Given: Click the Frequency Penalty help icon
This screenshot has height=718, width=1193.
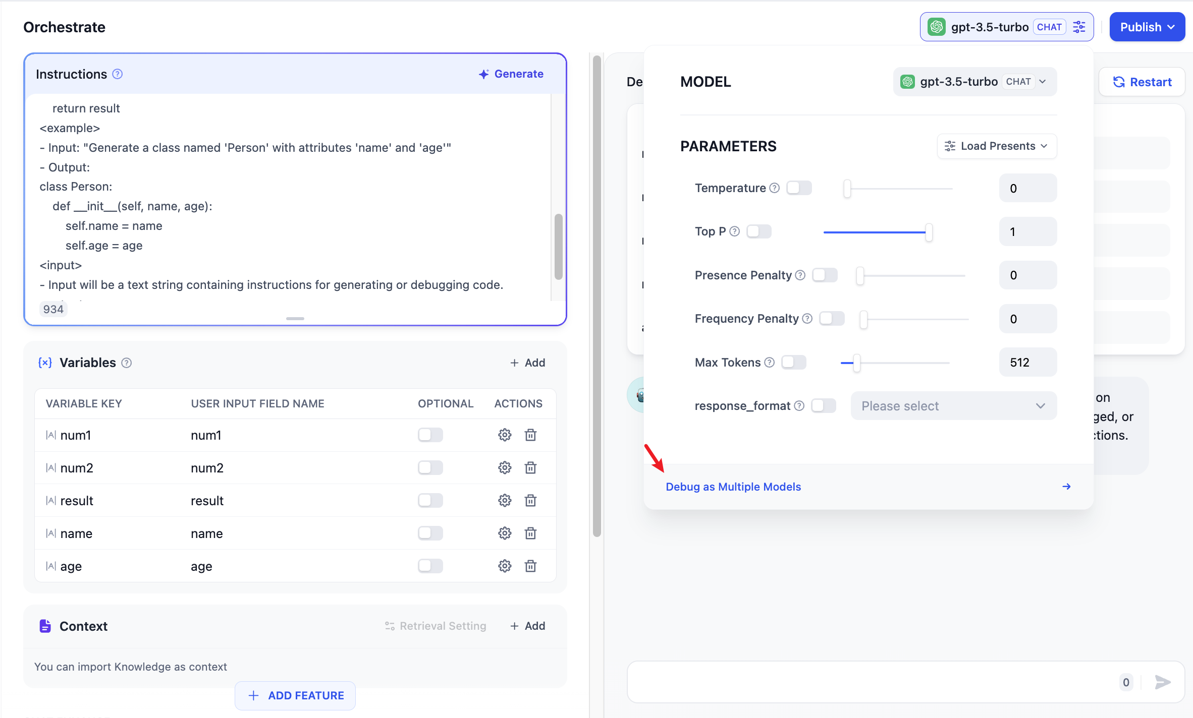Looking at the screenshot, I should tap(807, 319).
